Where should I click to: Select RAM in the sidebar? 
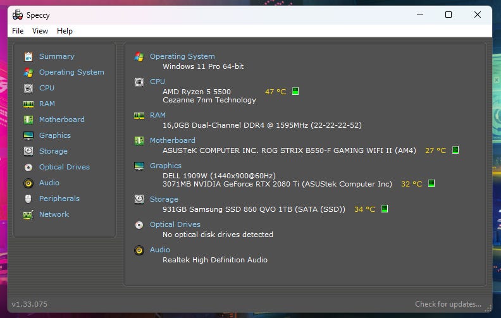coord(47,104)
